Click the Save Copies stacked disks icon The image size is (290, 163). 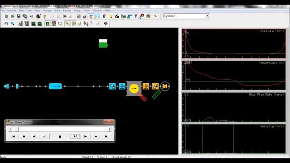coord(25,16)
